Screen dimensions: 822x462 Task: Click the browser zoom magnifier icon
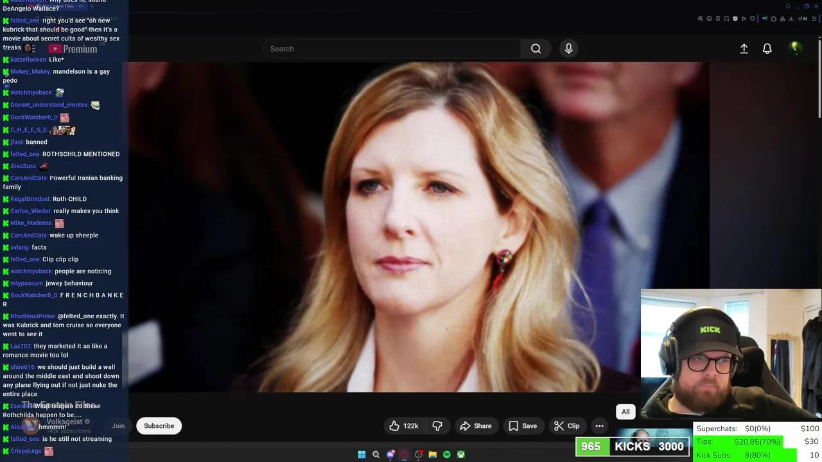[x=701, y=19]
